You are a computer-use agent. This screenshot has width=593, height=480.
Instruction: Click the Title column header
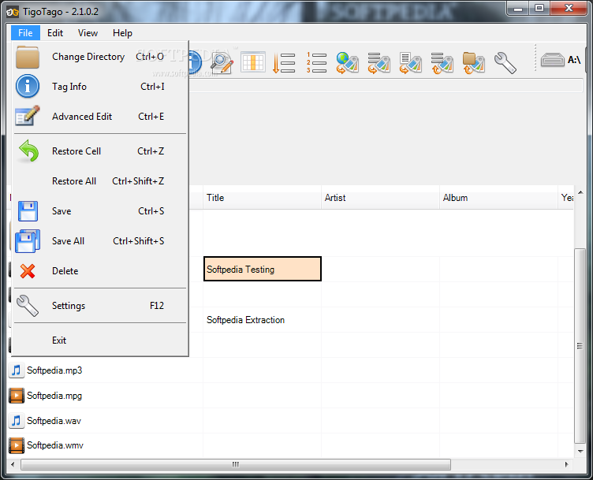click(x=262, y=198)
